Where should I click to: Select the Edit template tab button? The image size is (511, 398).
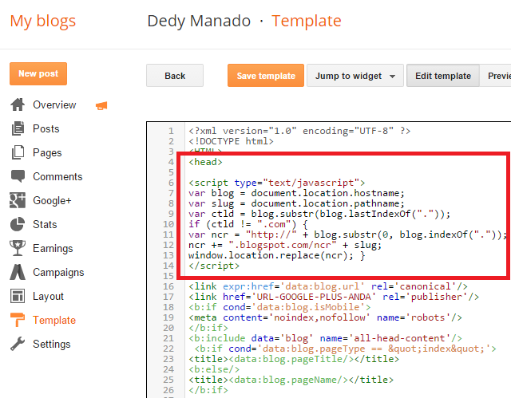[x=443, y=76]
